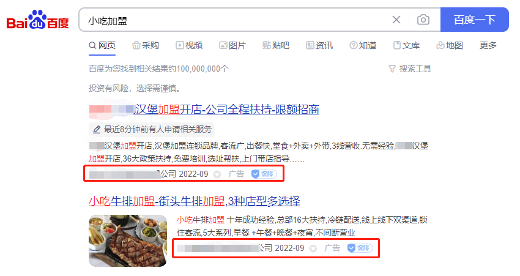Open the 小吃牛排加盟 result link

point(195,201)
